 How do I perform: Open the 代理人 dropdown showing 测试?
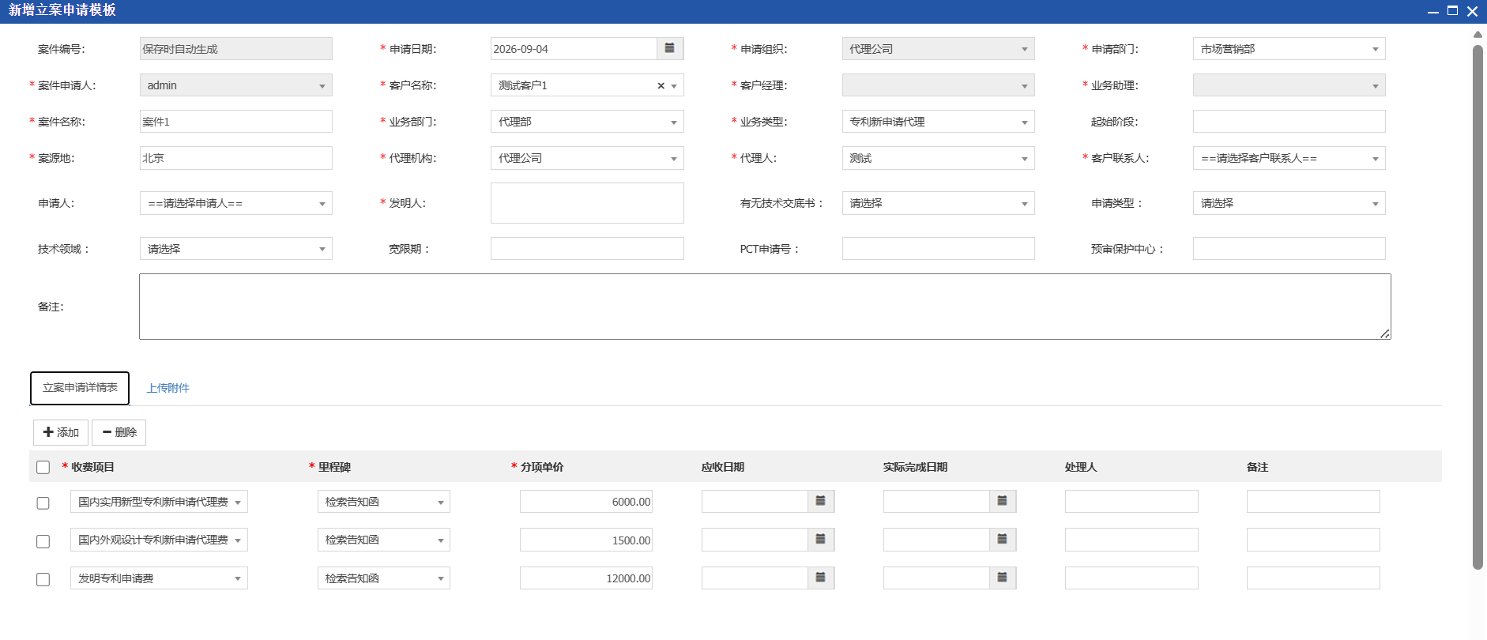938,158
